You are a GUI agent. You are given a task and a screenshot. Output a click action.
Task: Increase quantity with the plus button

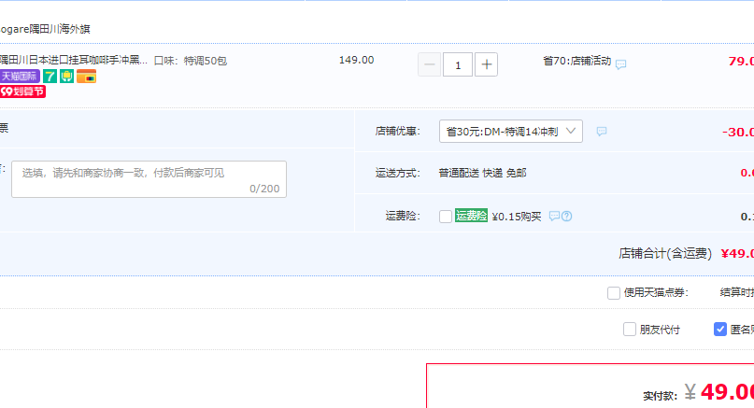486,64
